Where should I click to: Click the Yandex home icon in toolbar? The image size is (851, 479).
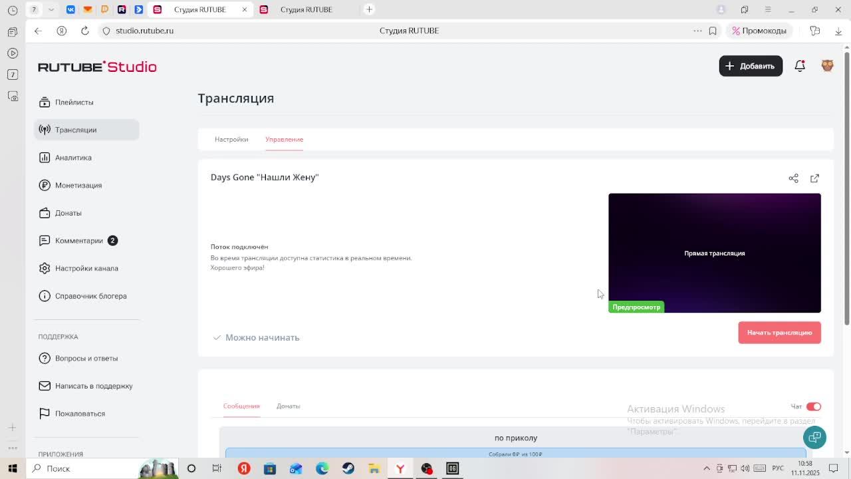click(61, 31)
